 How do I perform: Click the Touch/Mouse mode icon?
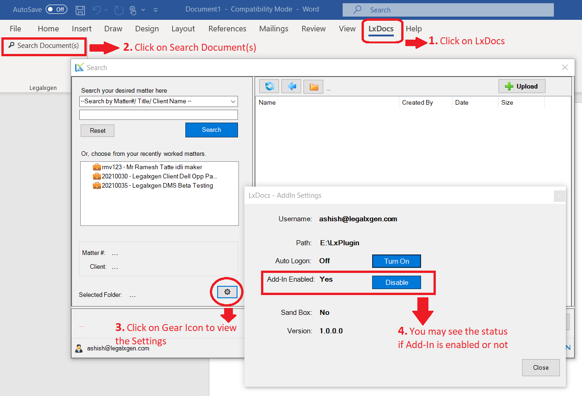pyautogui.click(x=133, y=10)
